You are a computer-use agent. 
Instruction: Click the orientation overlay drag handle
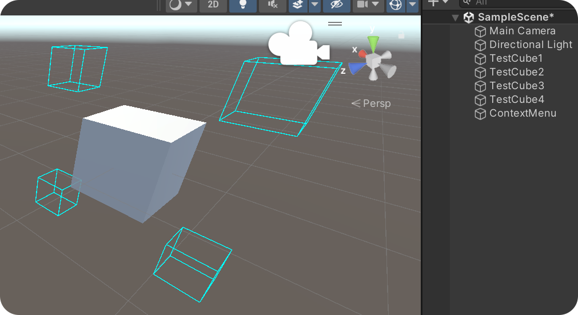click(x=334, y=23)
